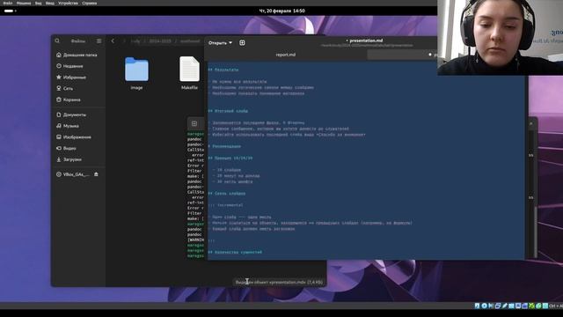Click the '## Принцип 10/20/30' heading line
Viewport: 563px width, 317px height.
coord(230,158)
